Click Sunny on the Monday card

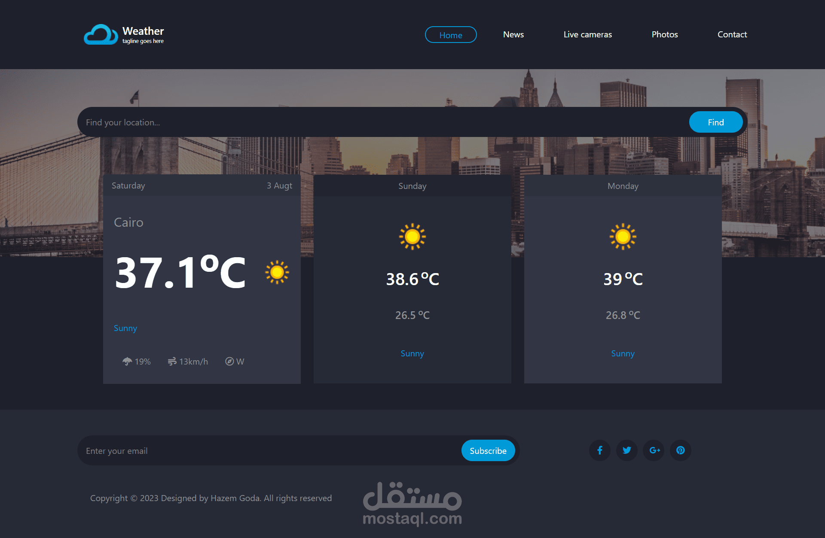click(623, 353)
